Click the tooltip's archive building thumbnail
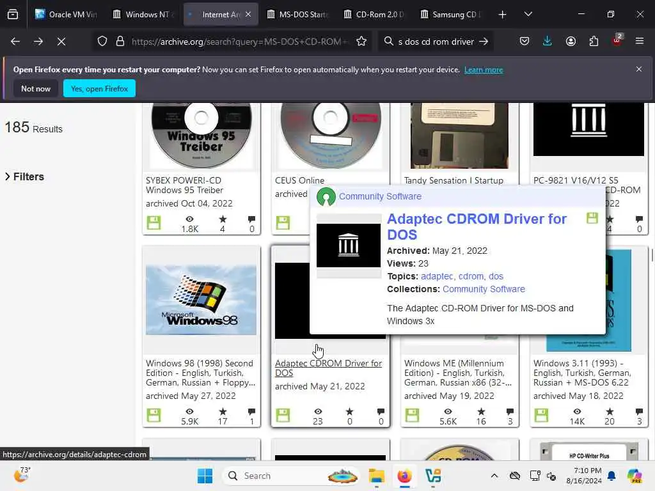655x491 pixels. tap(349, 245)
